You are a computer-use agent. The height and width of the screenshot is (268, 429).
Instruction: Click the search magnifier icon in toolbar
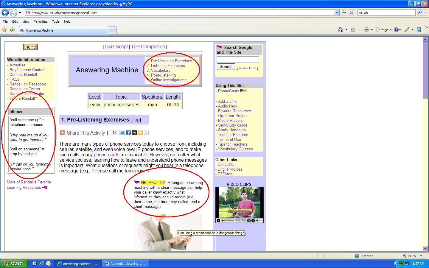click(419, 13)
